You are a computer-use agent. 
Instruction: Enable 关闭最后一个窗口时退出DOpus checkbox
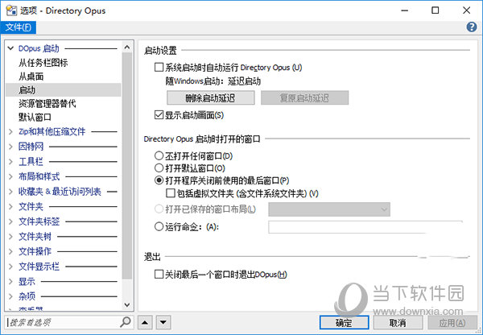point(159,275)
